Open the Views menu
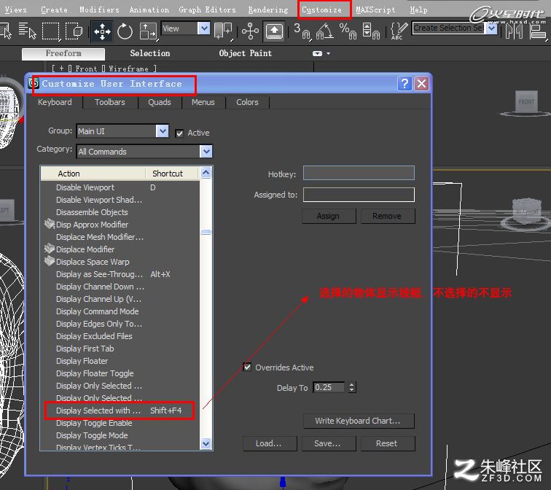Image resolution: width=551 pixels, height=490 pixels. point(15,9)
